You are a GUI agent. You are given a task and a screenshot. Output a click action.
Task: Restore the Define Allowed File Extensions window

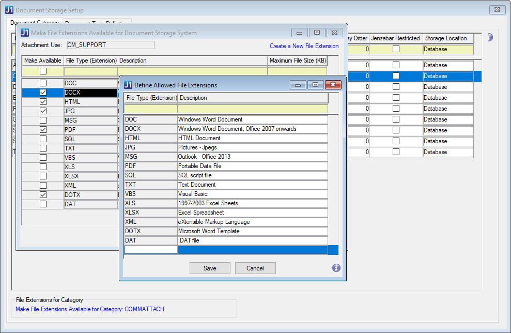point(315,85)
